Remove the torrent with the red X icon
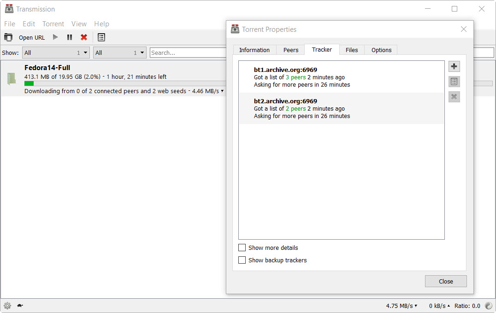The height and width of the screenshot is (313, 496). coord(84,37)
